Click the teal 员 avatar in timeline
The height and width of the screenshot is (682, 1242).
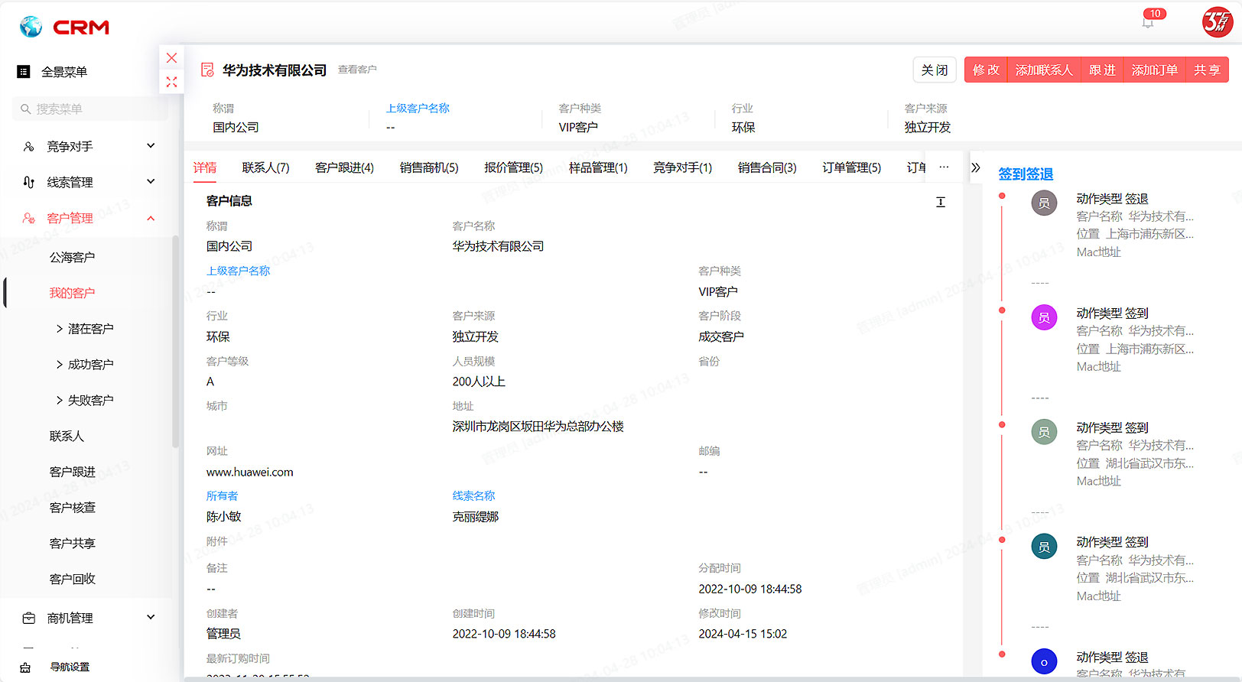[1044, 547]
